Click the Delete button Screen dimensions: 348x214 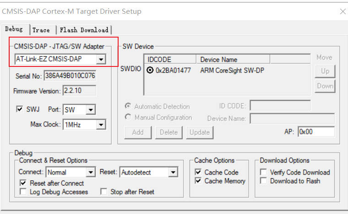tap(169, 132)
